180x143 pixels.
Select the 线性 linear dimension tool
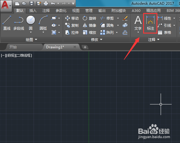[x=165, y=18]
